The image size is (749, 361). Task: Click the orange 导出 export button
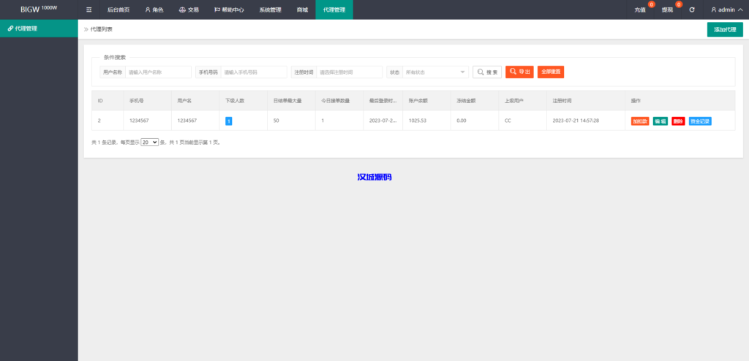519,72
